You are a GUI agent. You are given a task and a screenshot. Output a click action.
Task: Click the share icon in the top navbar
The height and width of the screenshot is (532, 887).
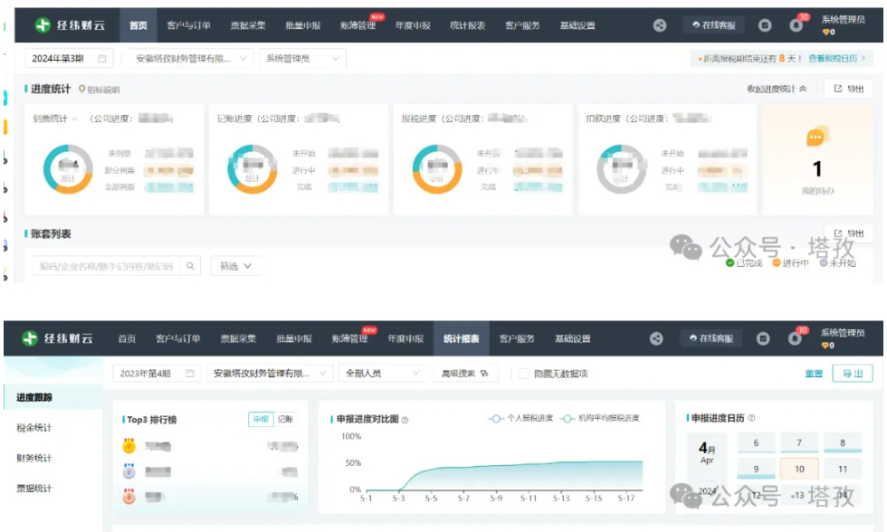[659, 24]
